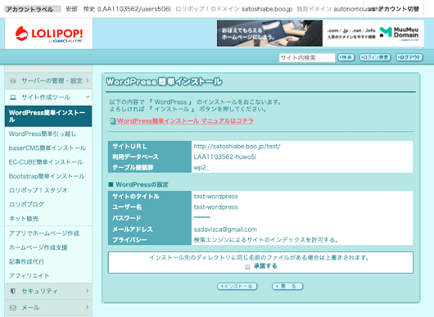
Task: Check the 承諾する overwrite consent checkbox
Action: pyautogui.click(x=248, y=267)
